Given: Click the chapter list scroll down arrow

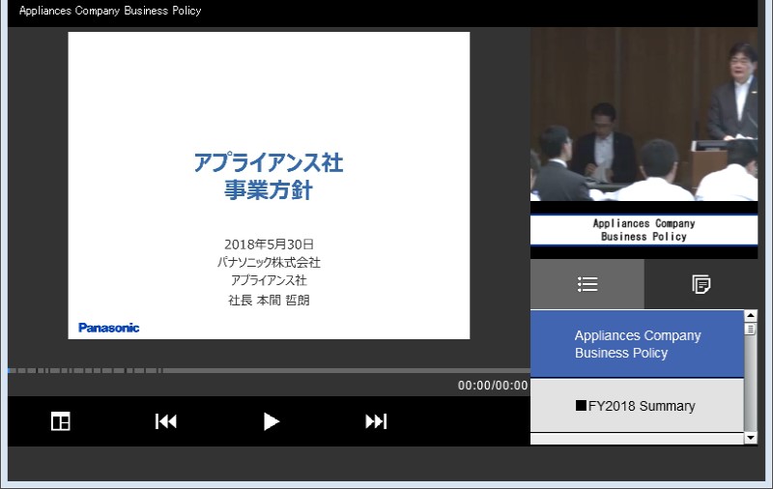Looking at the screenshot, I should pos(751,437).
